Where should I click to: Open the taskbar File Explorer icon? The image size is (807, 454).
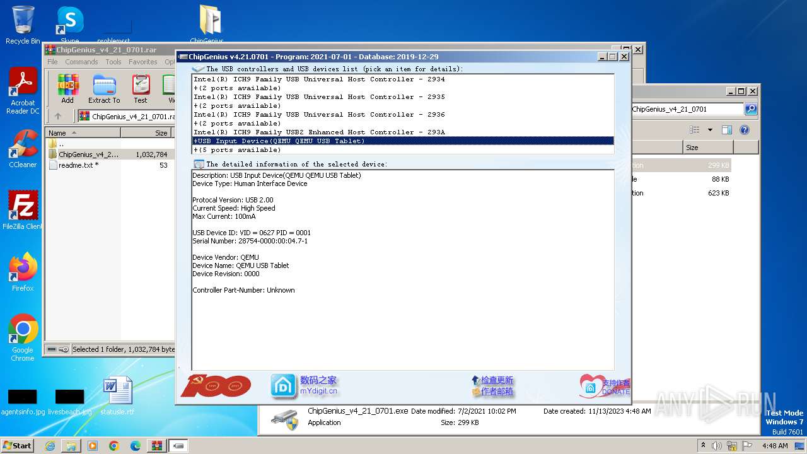tap(71, 446)
